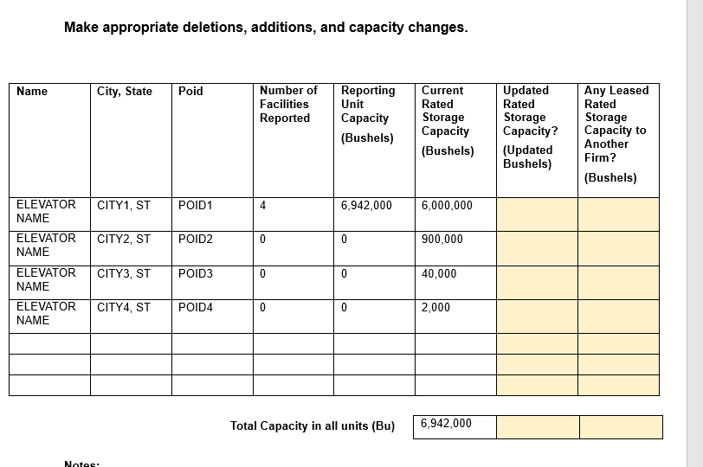Click the 6,942,000 Total Capacity box
The width and height of the screenshot is (703, 467).
pos(455,426)
